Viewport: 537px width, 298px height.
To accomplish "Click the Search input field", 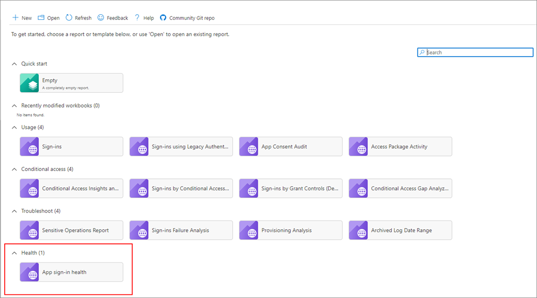I will click(x=478, y=52).
